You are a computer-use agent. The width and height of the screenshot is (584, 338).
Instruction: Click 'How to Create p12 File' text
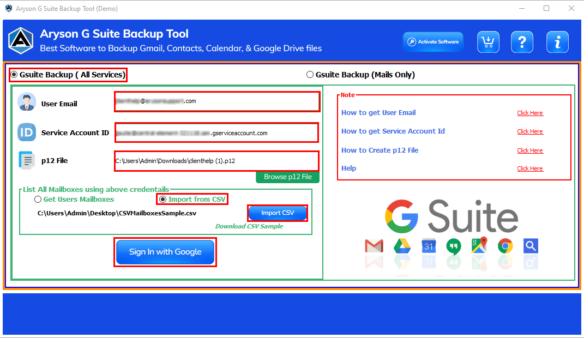pyautogui.click(x=380, y=150)
